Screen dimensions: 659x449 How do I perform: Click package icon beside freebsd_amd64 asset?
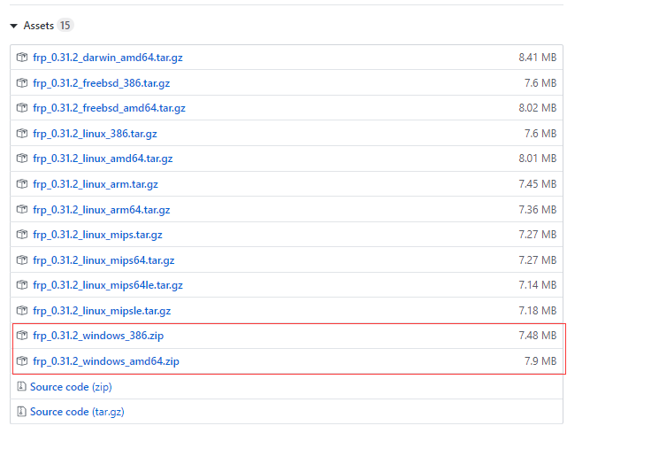pos(22,108)
